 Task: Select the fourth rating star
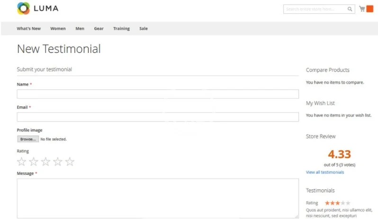58,162
